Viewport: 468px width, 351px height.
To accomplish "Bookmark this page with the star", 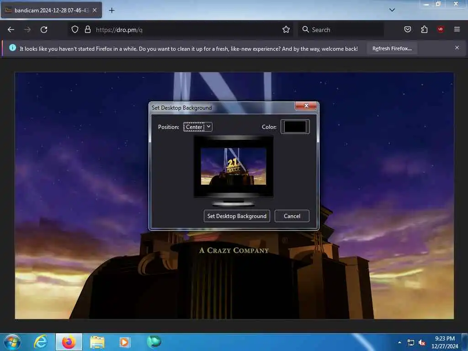I will (286, 29).
